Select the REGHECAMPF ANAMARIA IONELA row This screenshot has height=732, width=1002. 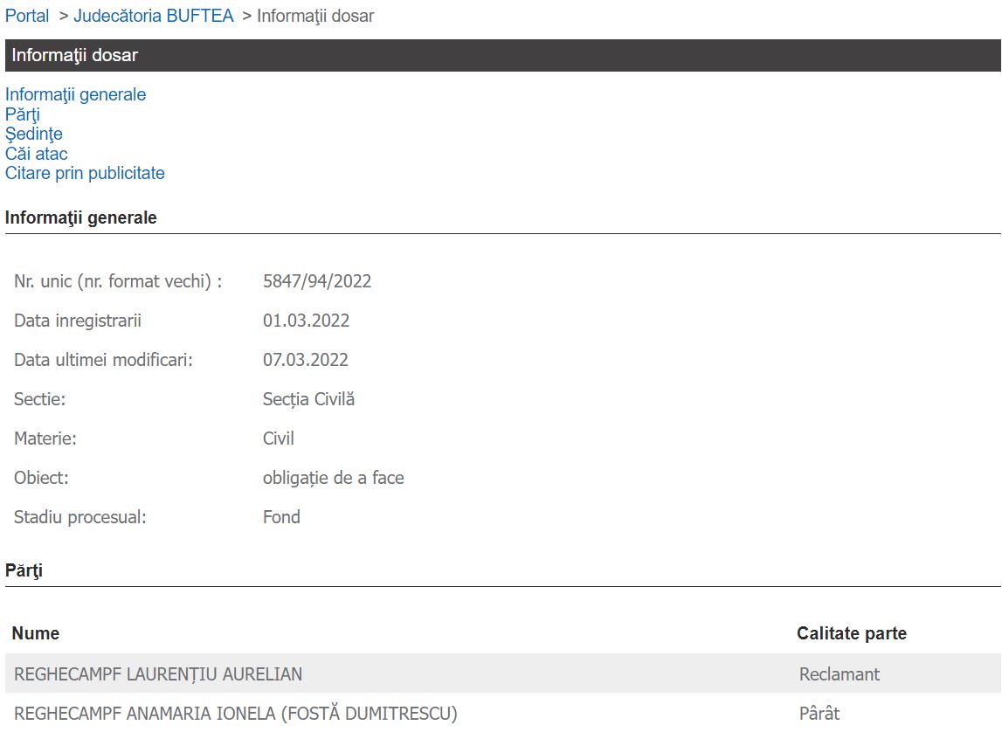tap(235, 713)
